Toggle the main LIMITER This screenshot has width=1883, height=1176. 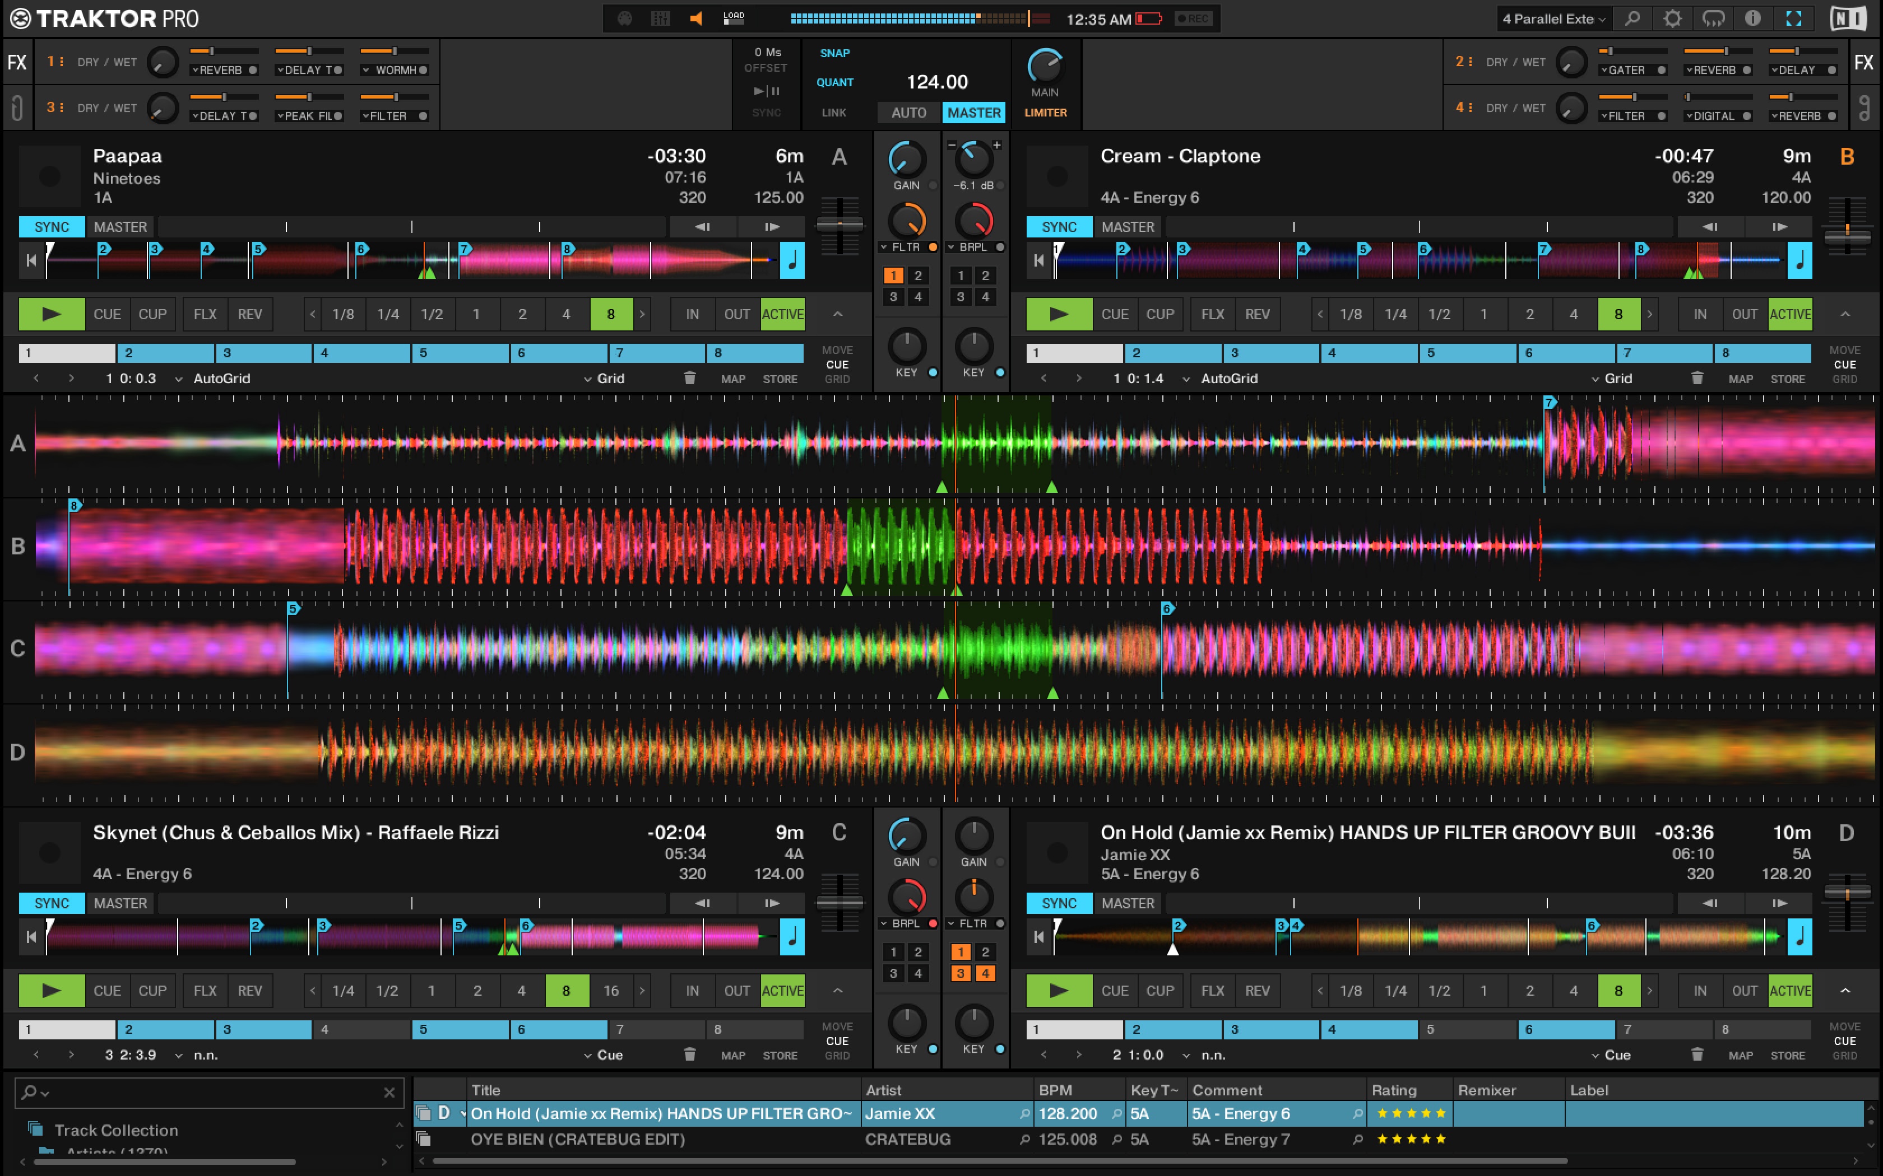(1045, 113)
